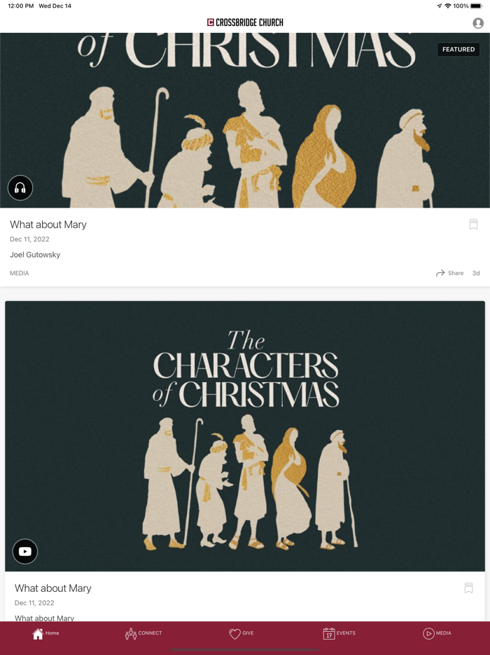
Task: Switch to the CONNECT tab
Action: [143, 634]
